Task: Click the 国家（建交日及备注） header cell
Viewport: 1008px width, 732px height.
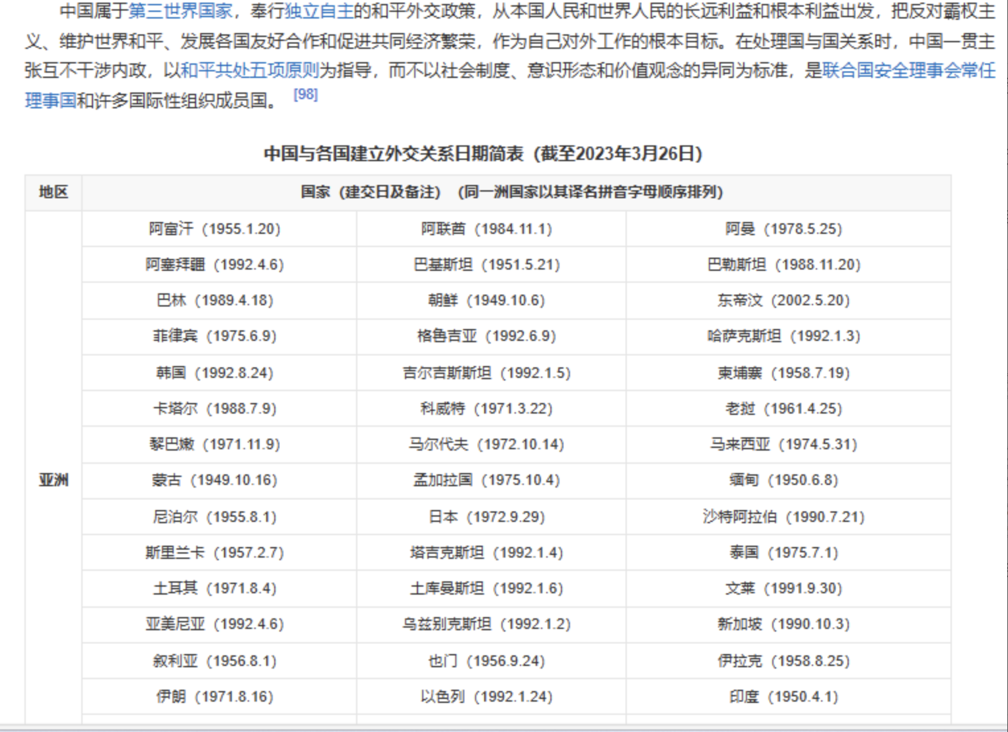Action: (516, 192)
